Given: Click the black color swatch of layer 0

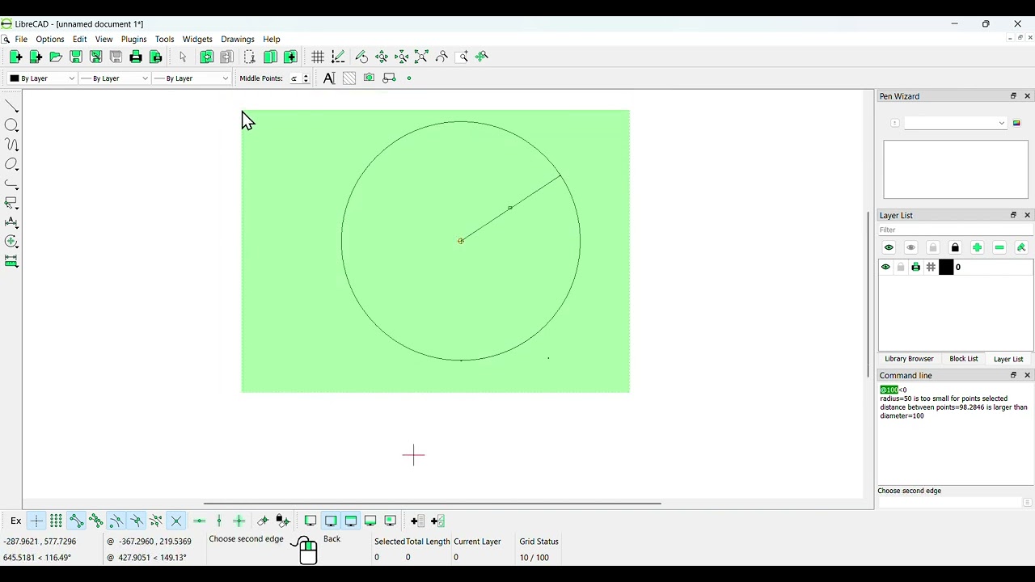Looking at the screenshot, I should (x=946, y=268).
